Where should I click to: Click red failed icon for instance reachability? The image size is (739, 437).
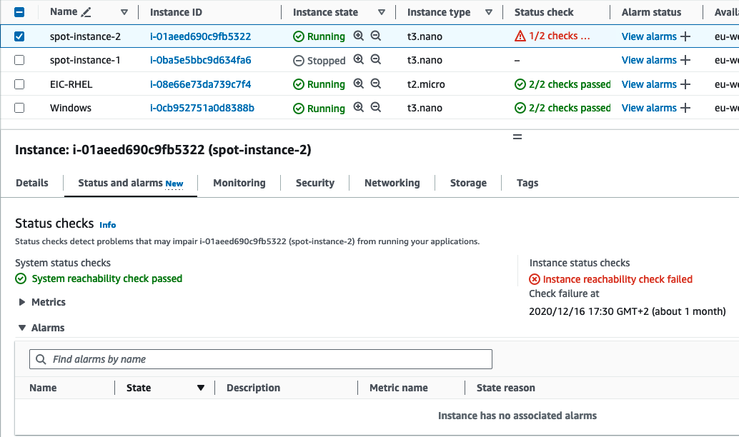coord(535,279)
